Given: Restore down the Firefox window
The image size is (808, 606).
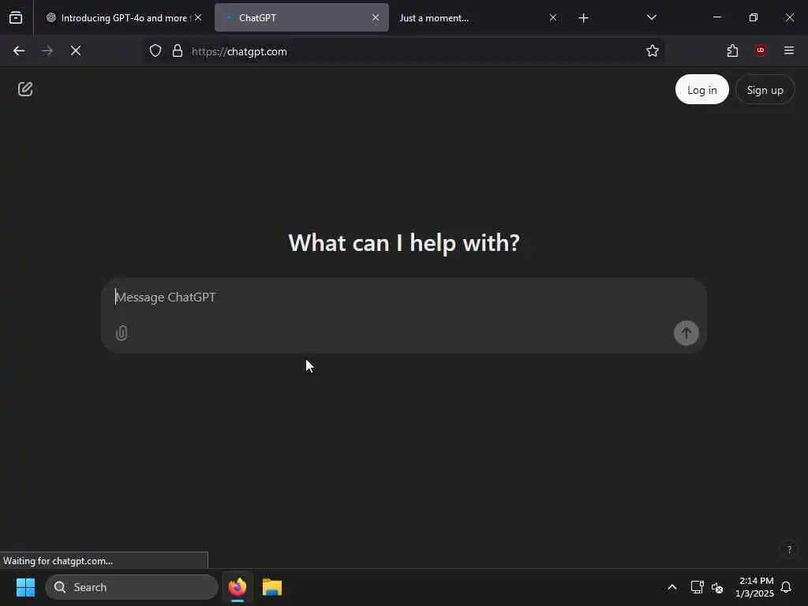Looking at the screenshot, I should point(753,17).
